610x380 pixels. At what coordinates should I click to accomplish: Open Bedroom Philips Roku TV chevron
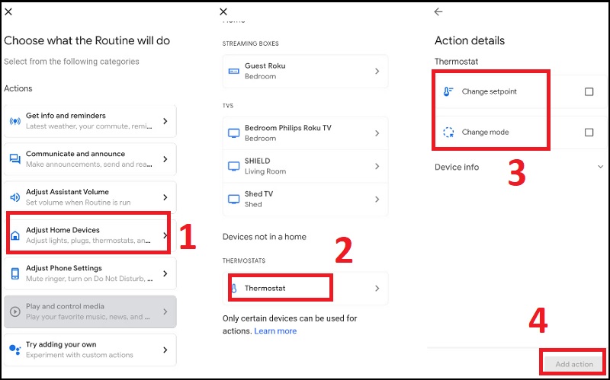click(x=377, y=133)
